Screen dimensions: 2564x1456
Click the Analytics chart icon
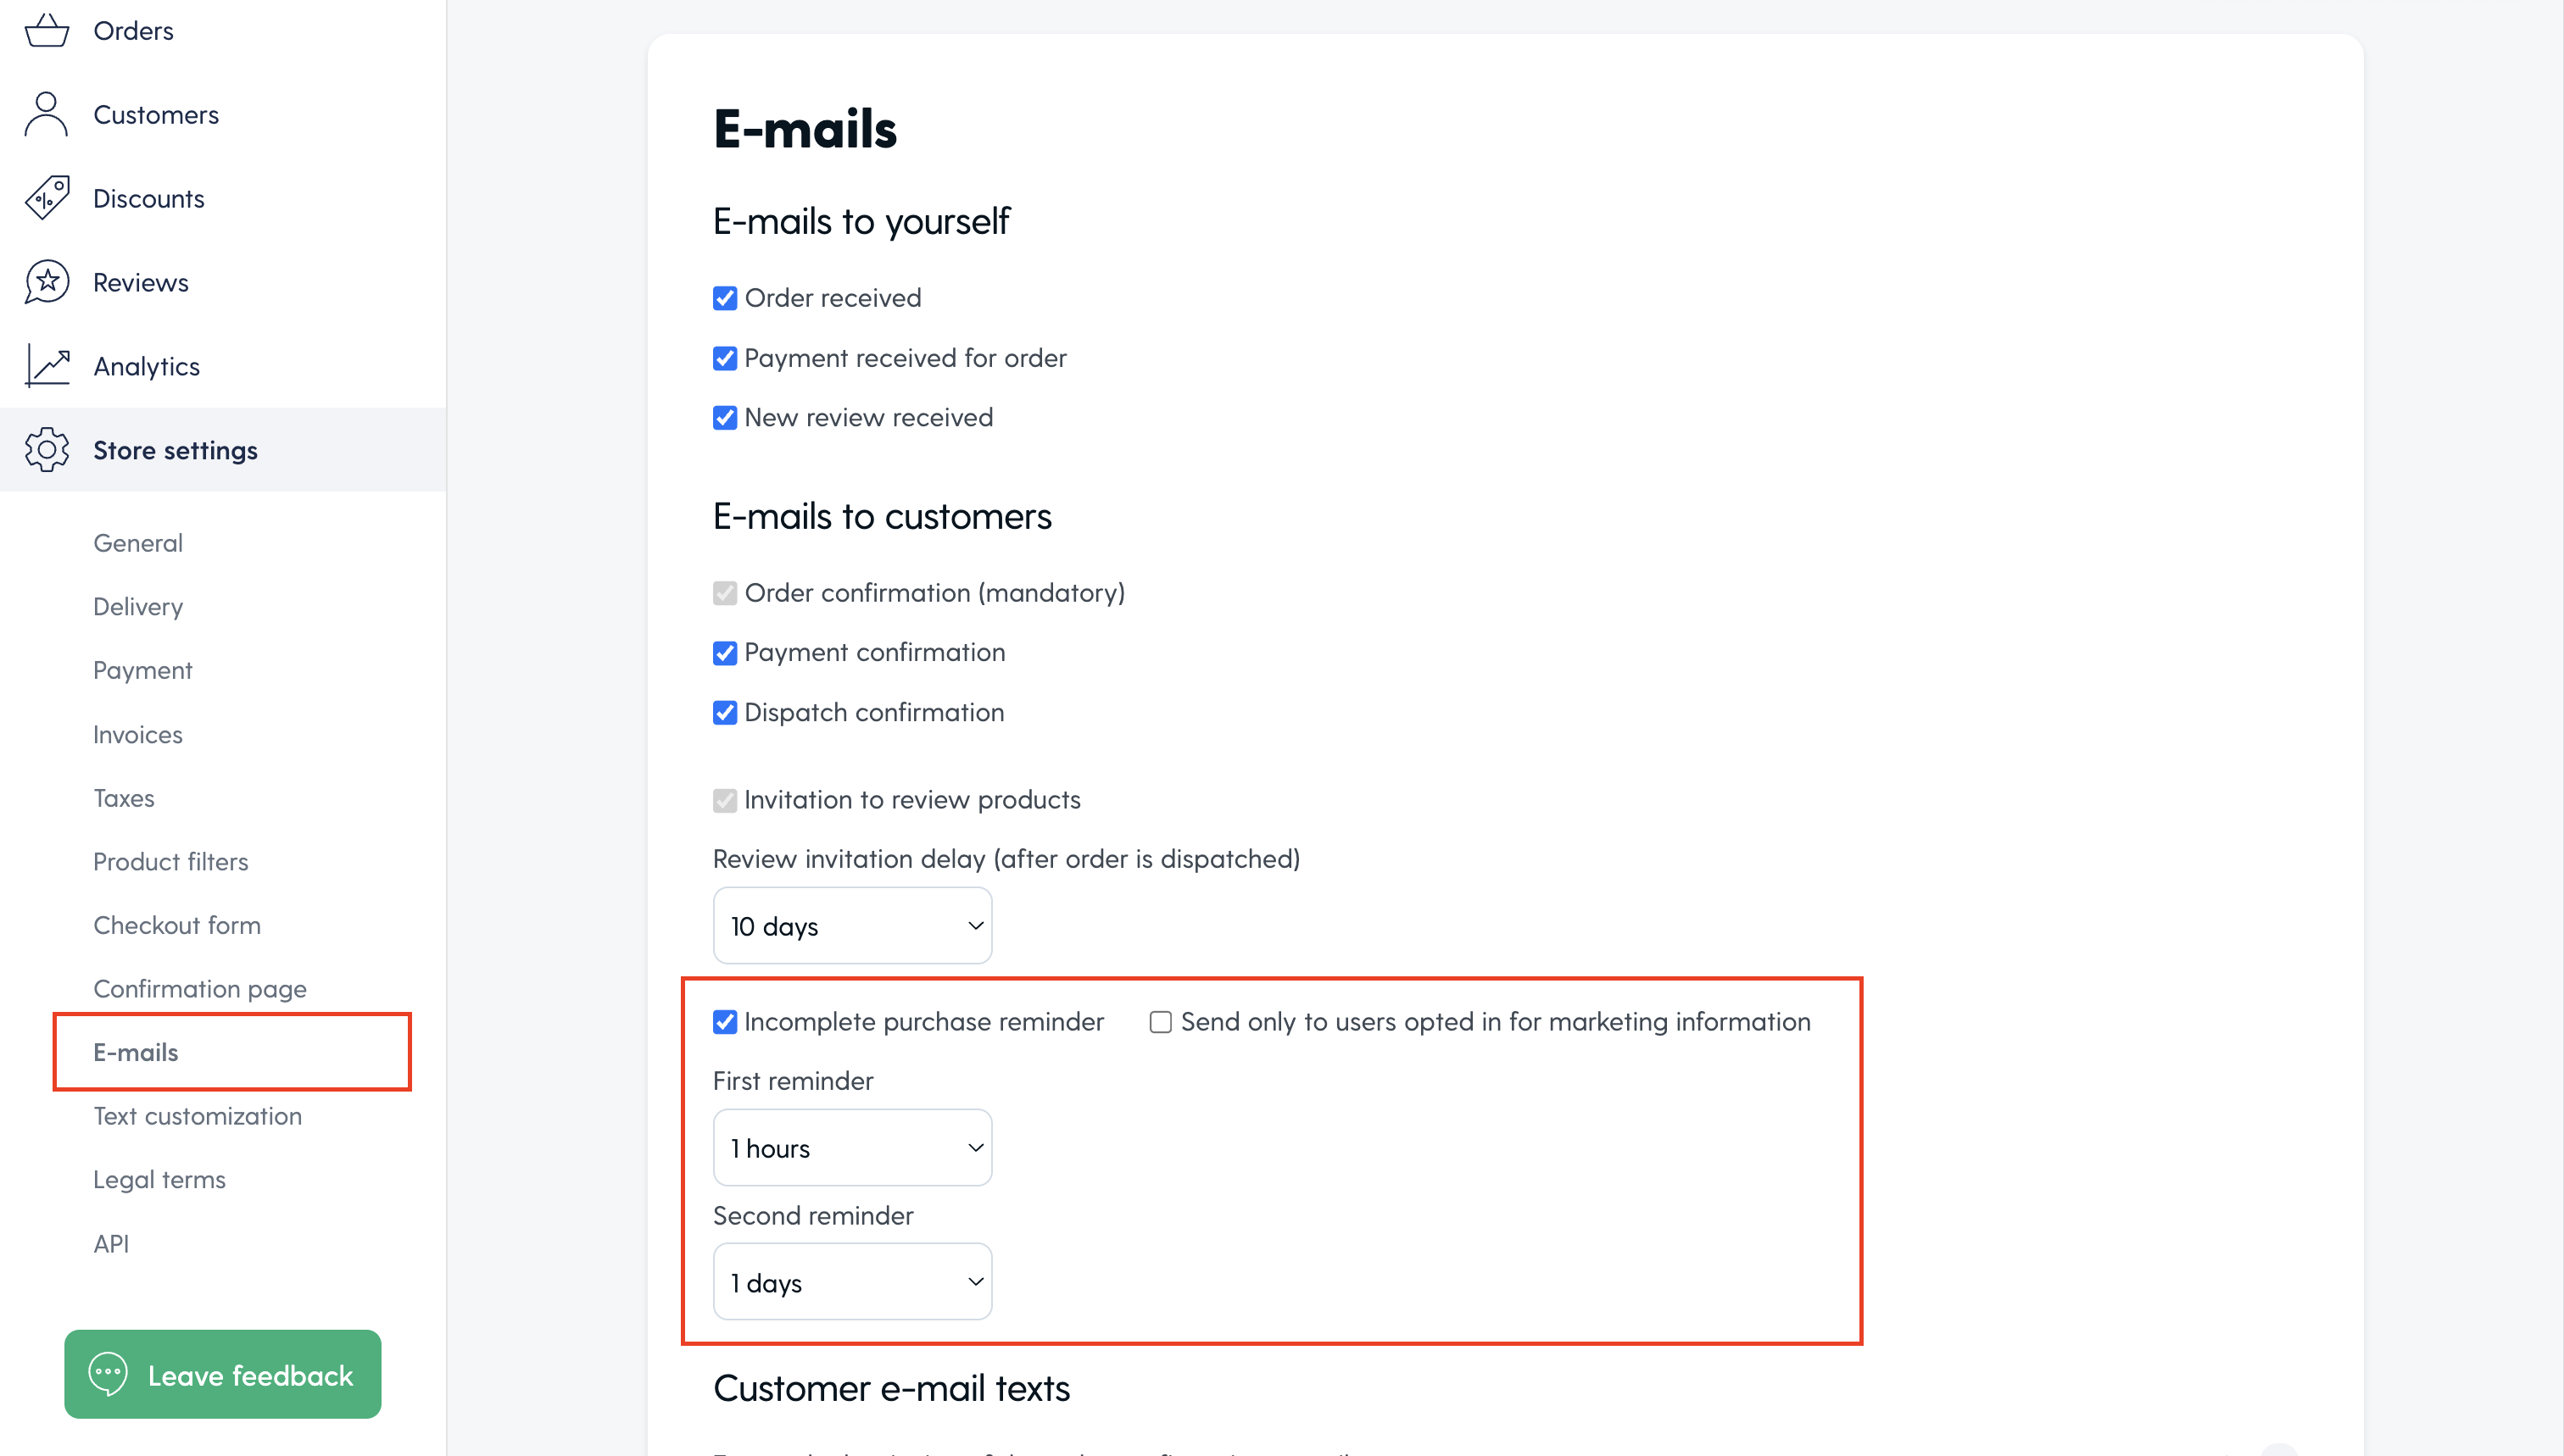(46, 366)
